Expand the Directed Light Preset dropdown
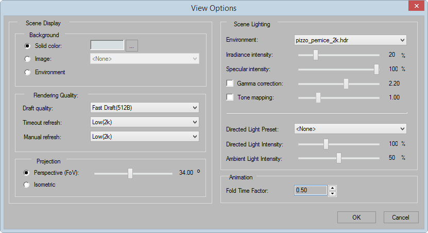Image resolution: width=428 pixels, height=233 pixels. (350, 129)
